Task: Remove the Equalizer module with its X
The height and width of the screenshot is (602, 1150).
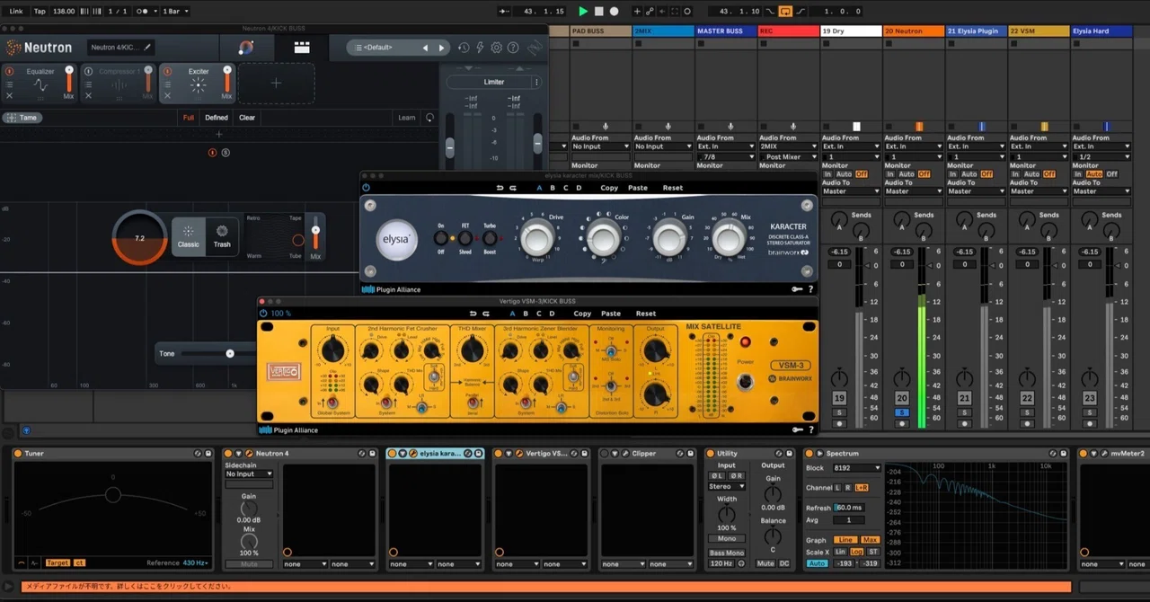Action: click(10, 95)
